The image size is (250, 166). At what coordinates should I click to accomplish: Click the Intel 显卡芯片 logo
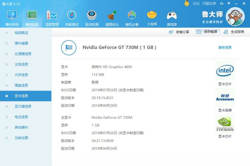225,70
